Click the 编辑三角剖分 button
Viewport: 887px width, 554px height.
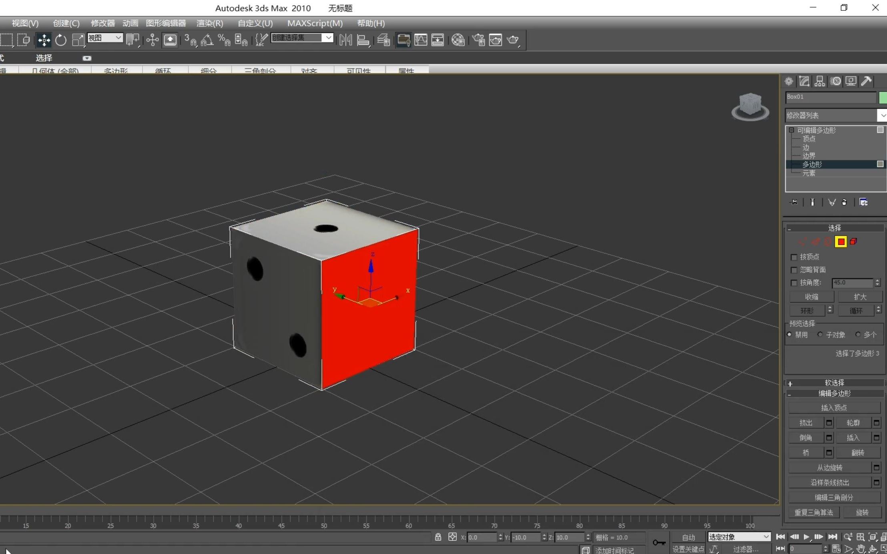point(834,498)
